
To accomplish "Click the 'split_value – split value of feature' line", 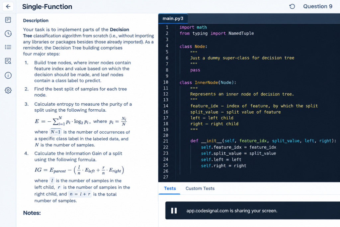I will coord(235,112).
